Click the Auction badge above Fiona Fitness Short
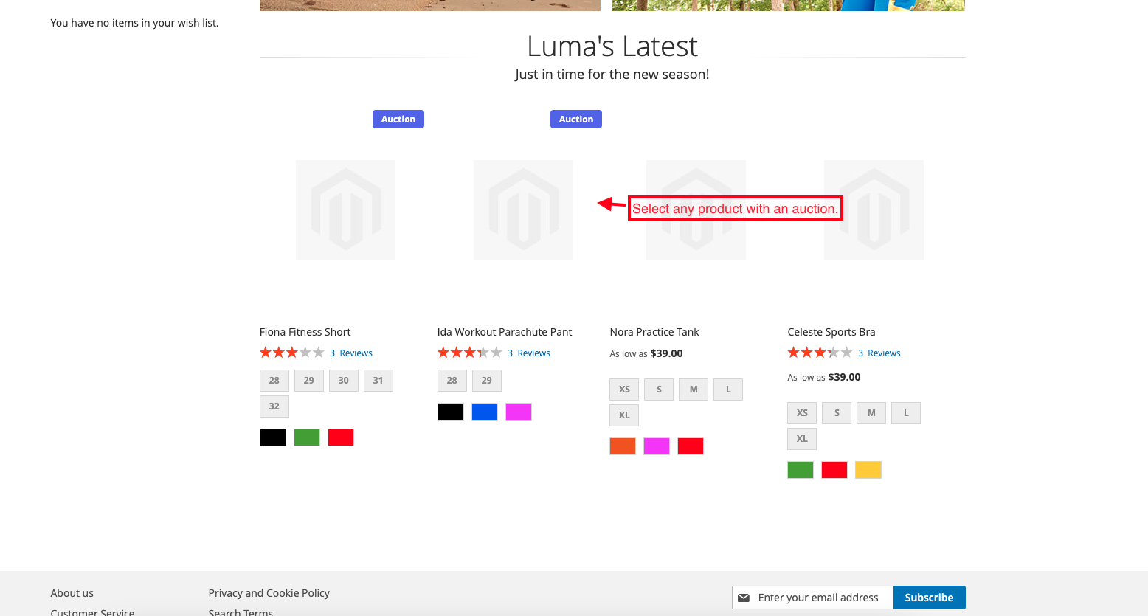Viewport: 1148px width, 616px height. point(398,120)
